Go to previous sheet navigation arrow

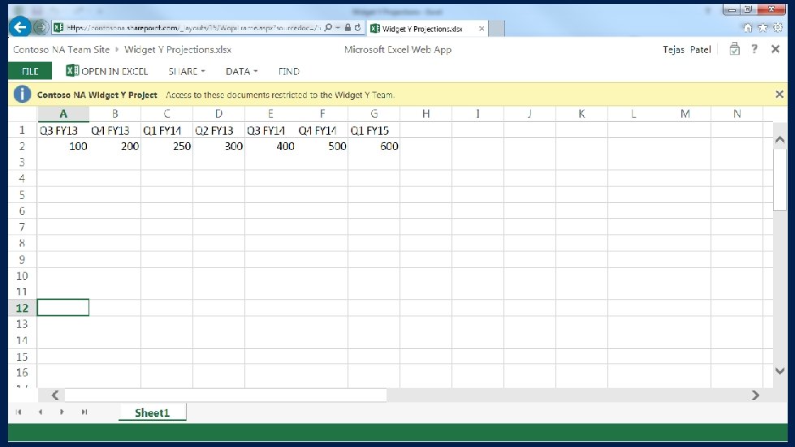[41, 412]
